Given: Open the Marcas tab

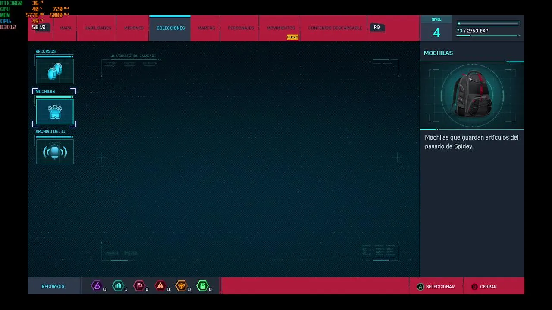Looking at the screenshot, I should coord(206,28).
